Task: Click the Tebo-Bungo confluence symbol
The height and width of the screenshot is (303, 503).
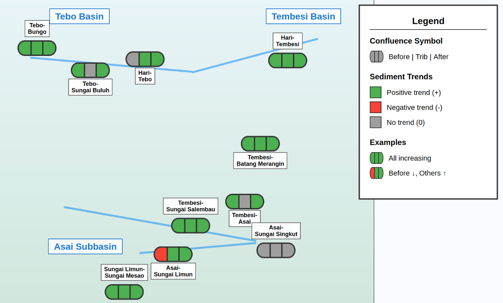Action: tap(37, 48)
